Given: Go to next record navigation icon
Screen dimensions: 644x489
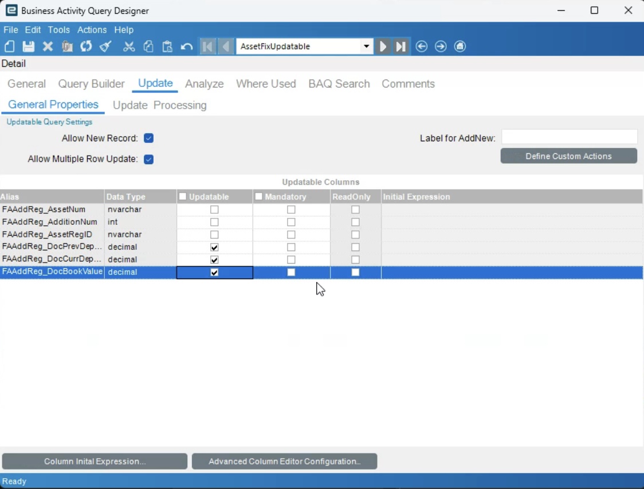Looking at the screenshot, I should click(x=383, y=46).
